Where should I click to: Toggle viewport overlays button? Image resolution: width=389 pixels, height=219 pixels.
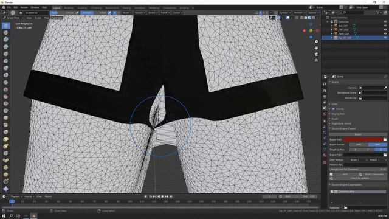[x=287, y=18]
